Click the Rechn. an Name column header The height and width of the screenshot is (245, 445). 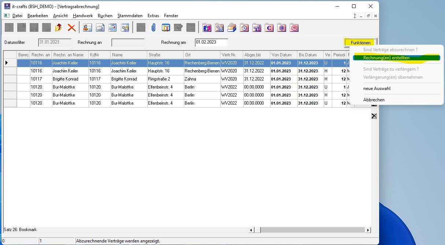pyautogui.click(x=70, y=55)
